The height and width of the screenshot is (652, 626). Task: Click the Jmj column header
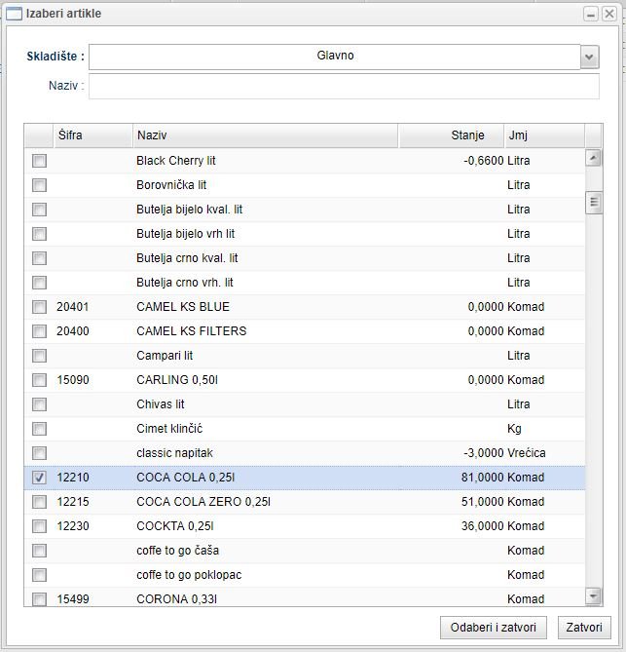(x=543, y=135)
